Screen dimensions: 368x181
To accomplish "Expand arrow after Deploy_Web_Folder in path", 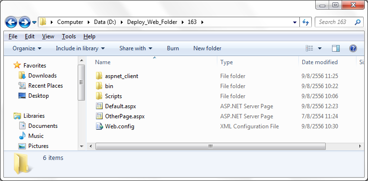I will click(x=182, y=22).
